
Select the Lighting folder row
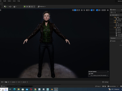point(118,28)
